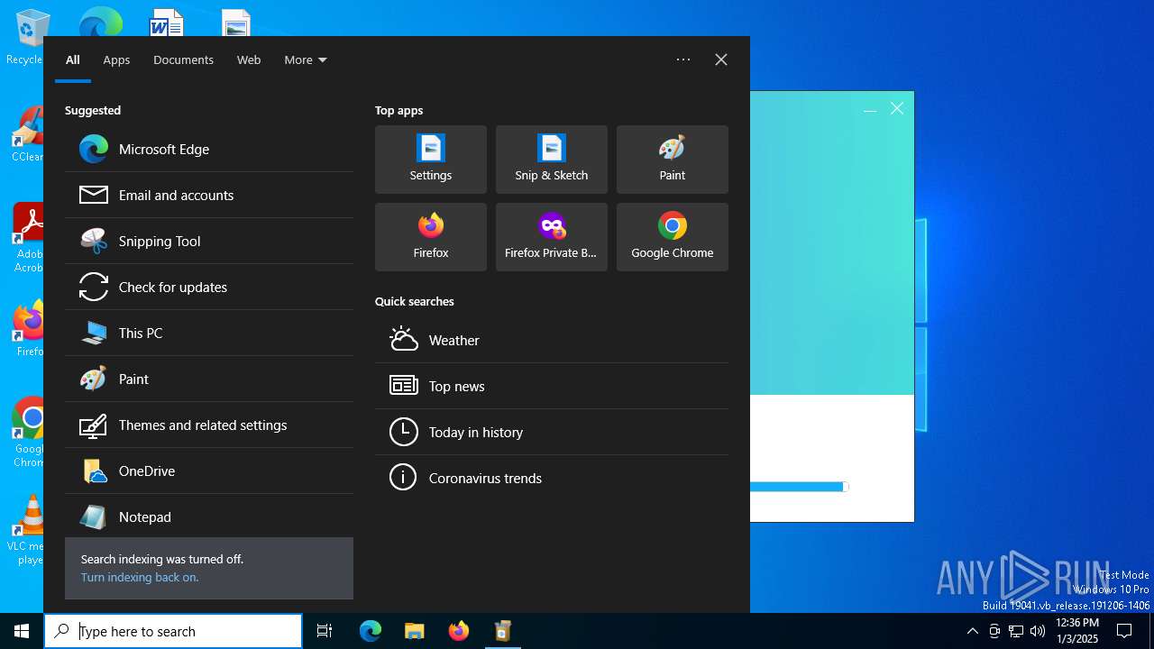Viewport: 1154px width, 649px height.
Task: Expand the More filter dropdown
Action: pos(306,60)
